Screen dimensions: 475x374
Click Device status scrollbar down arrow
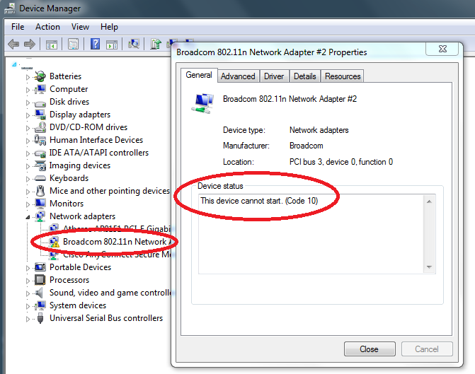click(x=429, y=267)
